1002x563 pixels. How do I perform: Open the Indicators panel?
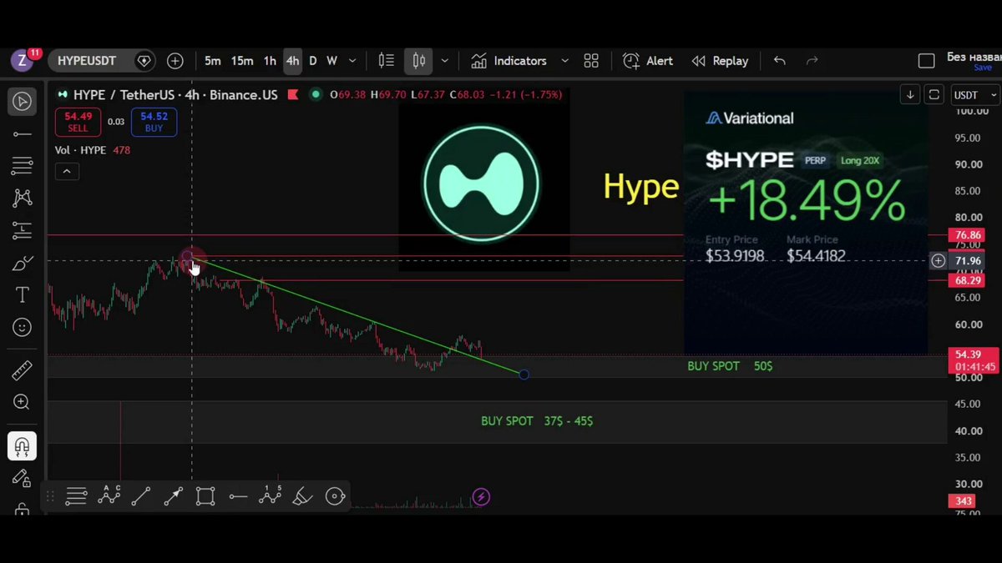pyautogui.click(x=509, y=61)
